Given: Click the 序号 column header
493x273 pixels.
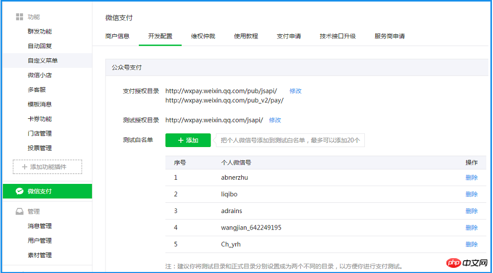Looking at the screenshot, I should 180,162.
